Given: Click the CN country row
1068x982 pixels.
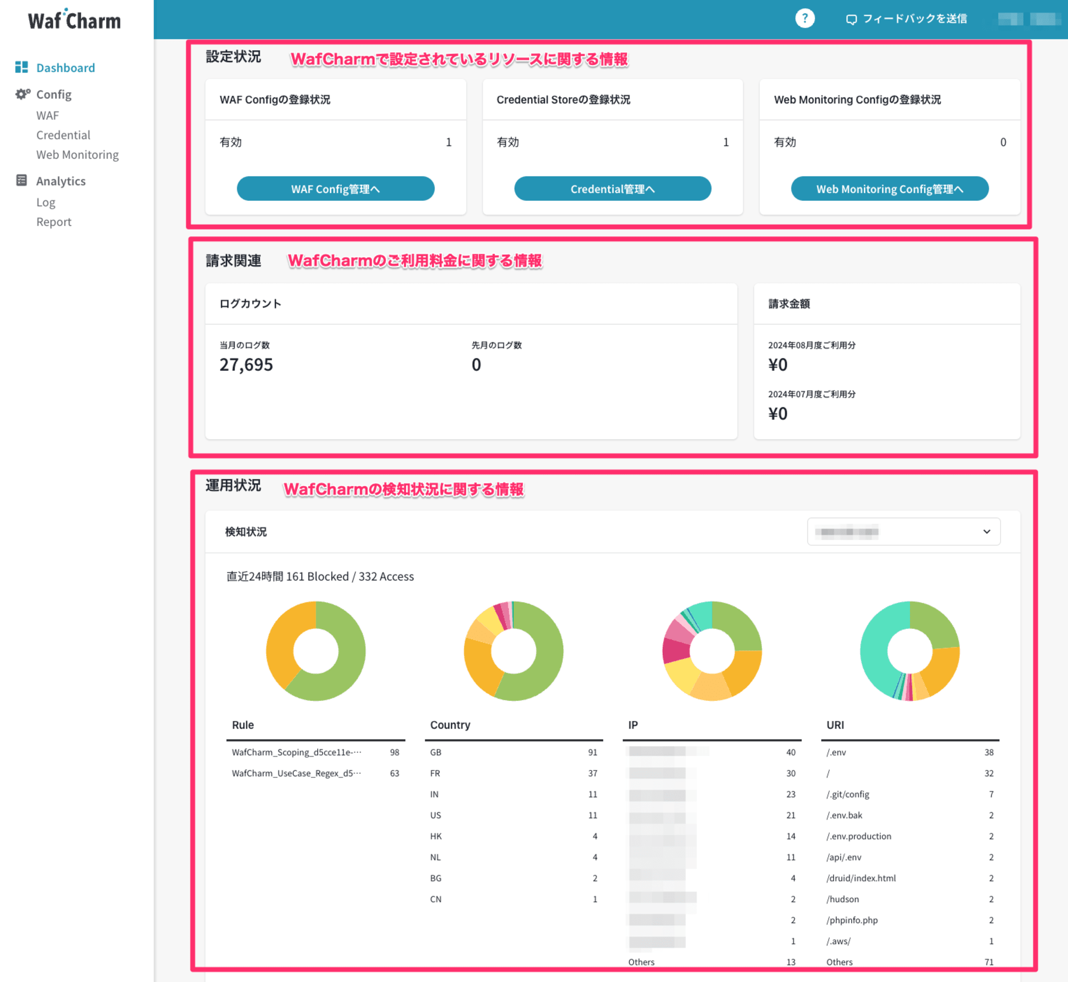Looking at the screenshot, I should coord(514,899).
